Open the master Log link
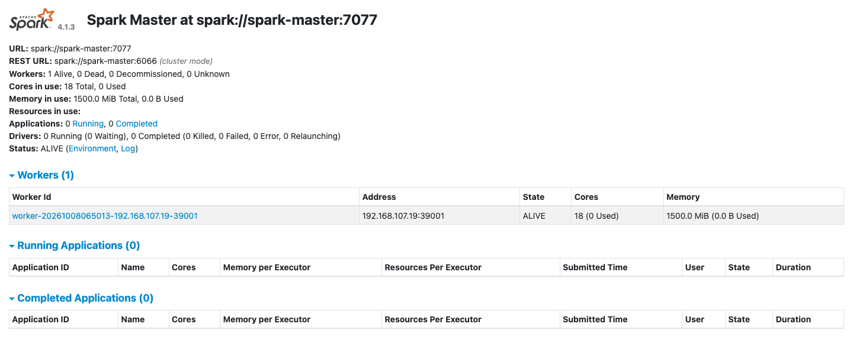This screenshot has width=853, height=343. pos(128,148)
